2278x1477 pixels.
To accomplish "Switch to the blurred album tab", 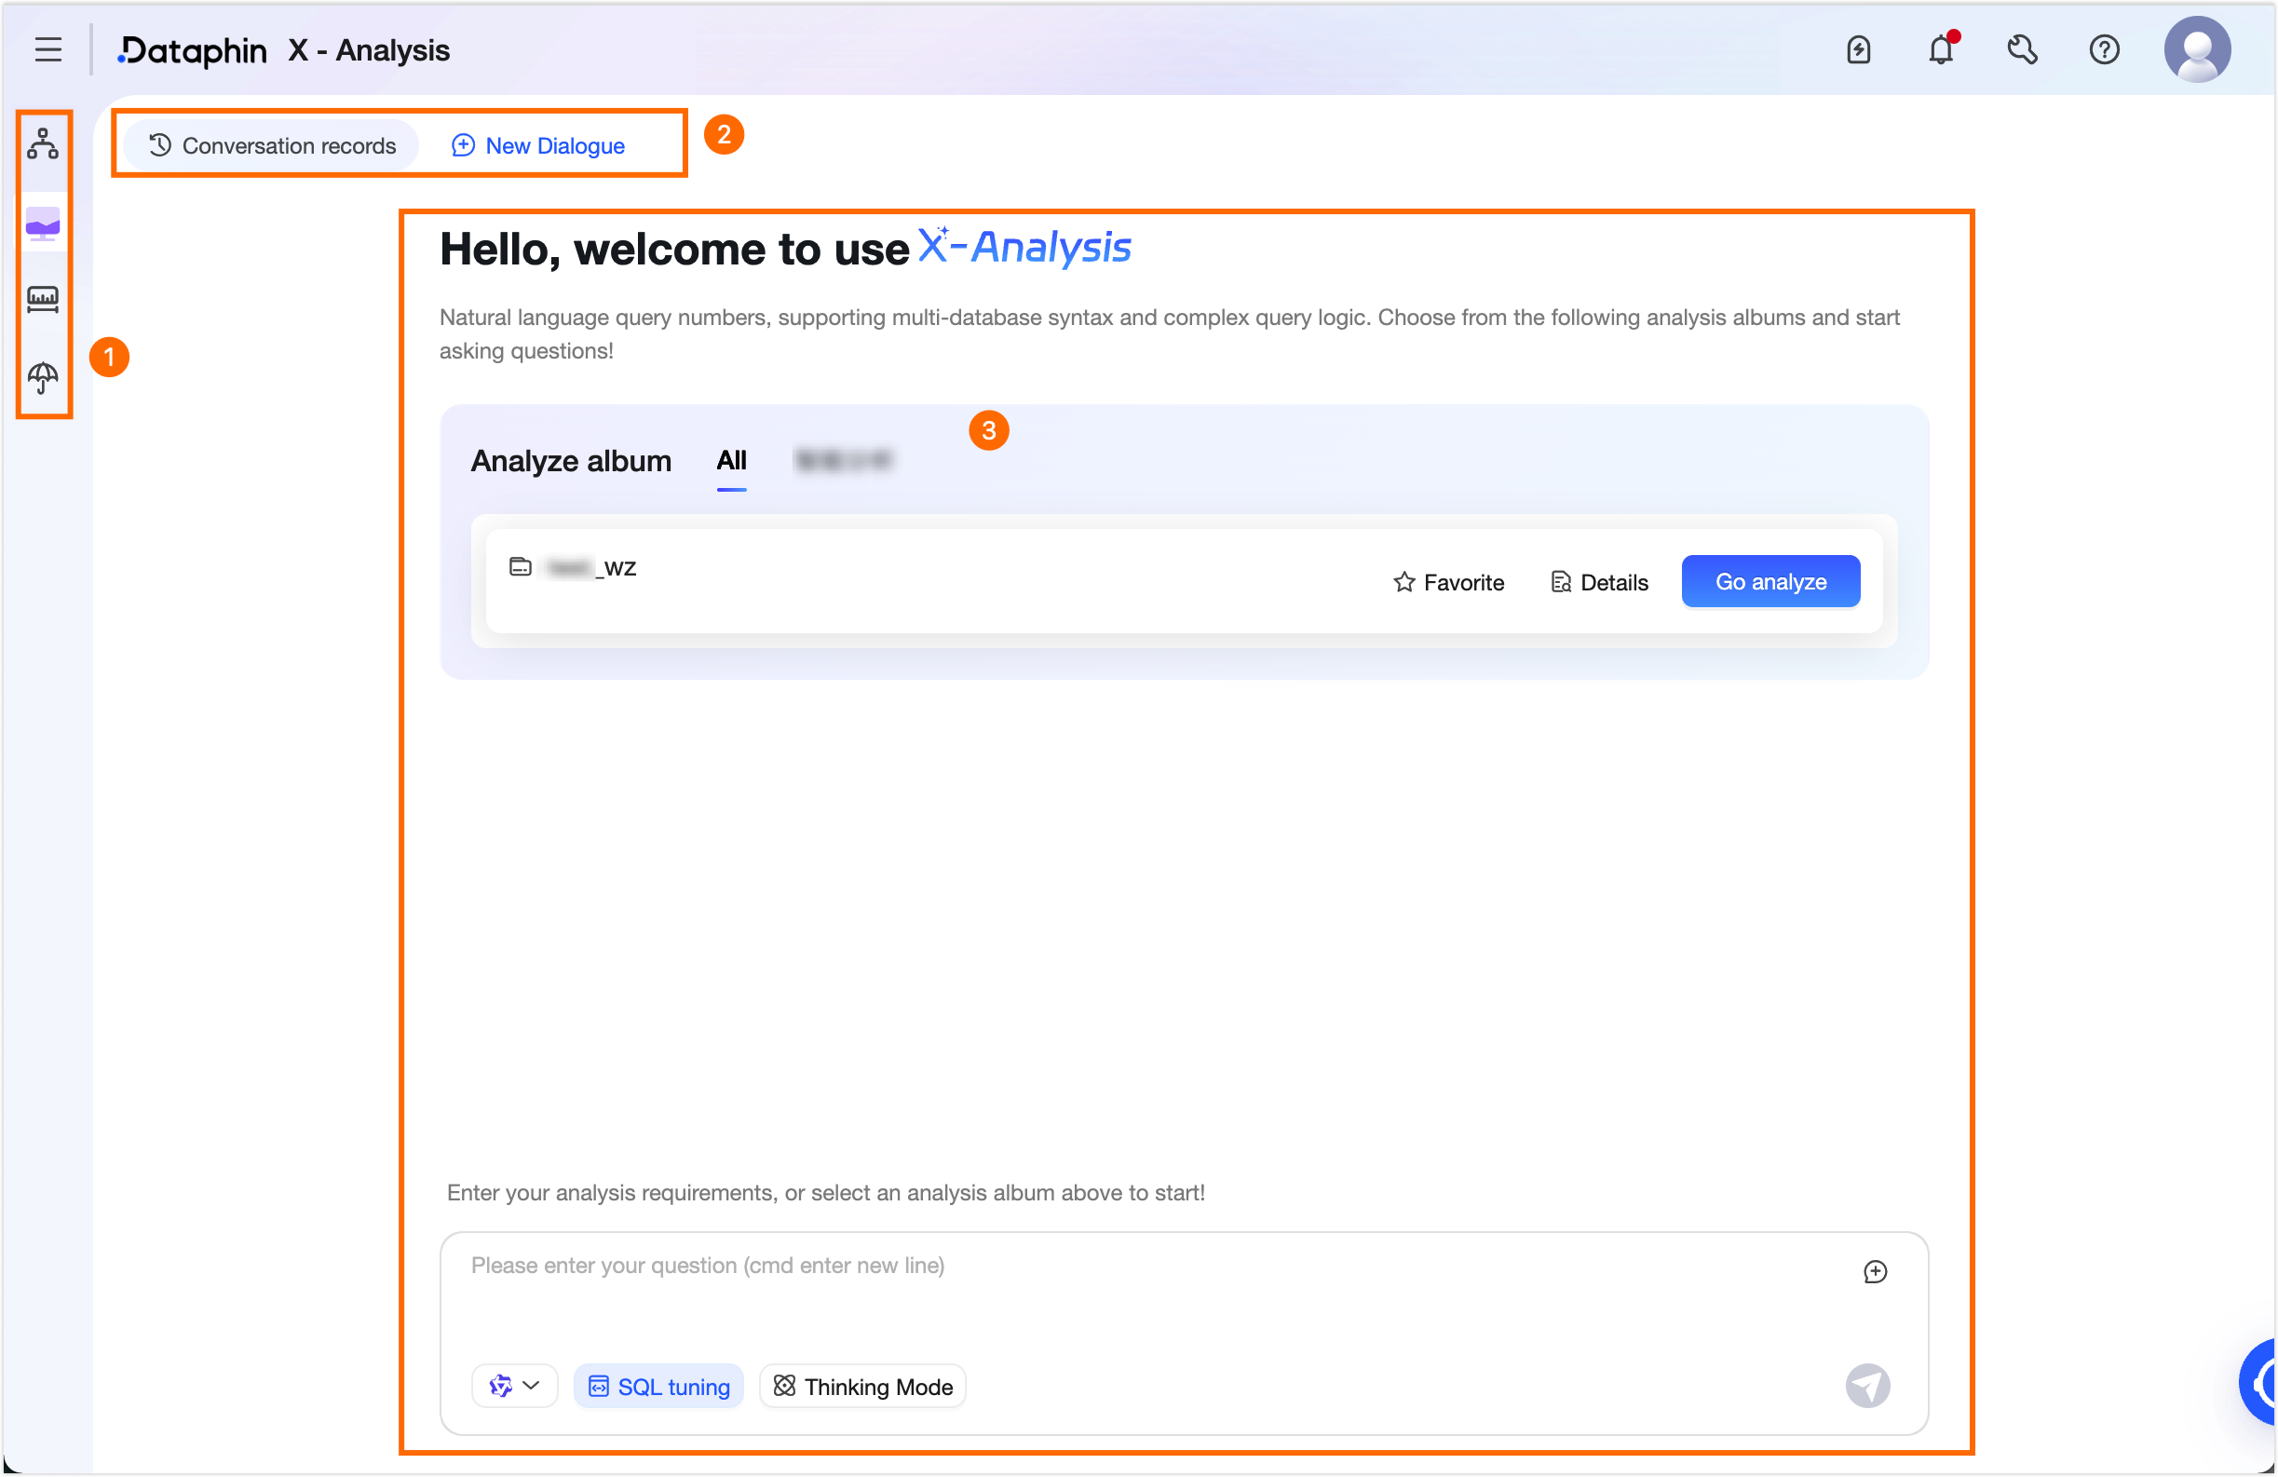I will pyautogui.click(x=842, y=461).
